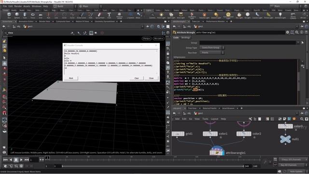Select the Circle shelf tool
Screen dimensions: 309x174
click(64, 15)
